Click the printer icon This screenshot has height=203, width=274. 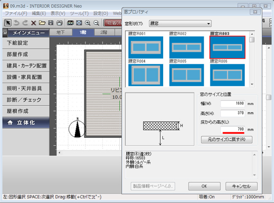59,23
